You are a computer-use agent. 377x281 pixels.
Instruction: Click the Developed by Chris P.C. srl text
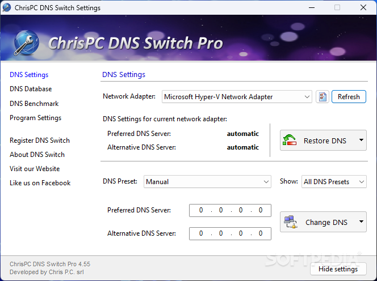pyautogui.click(x=47, y=272)
